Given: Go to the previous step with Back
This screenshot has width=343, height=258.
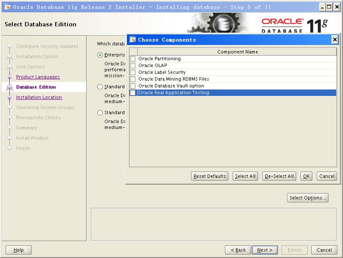Looking at the screenshot, I should tap(238, 250).
